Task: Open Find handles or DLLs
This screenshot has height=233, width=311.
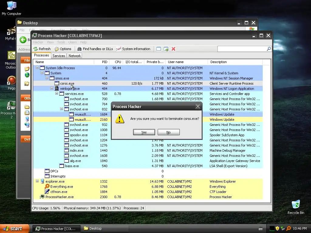Action: click(x=95, y=49)
